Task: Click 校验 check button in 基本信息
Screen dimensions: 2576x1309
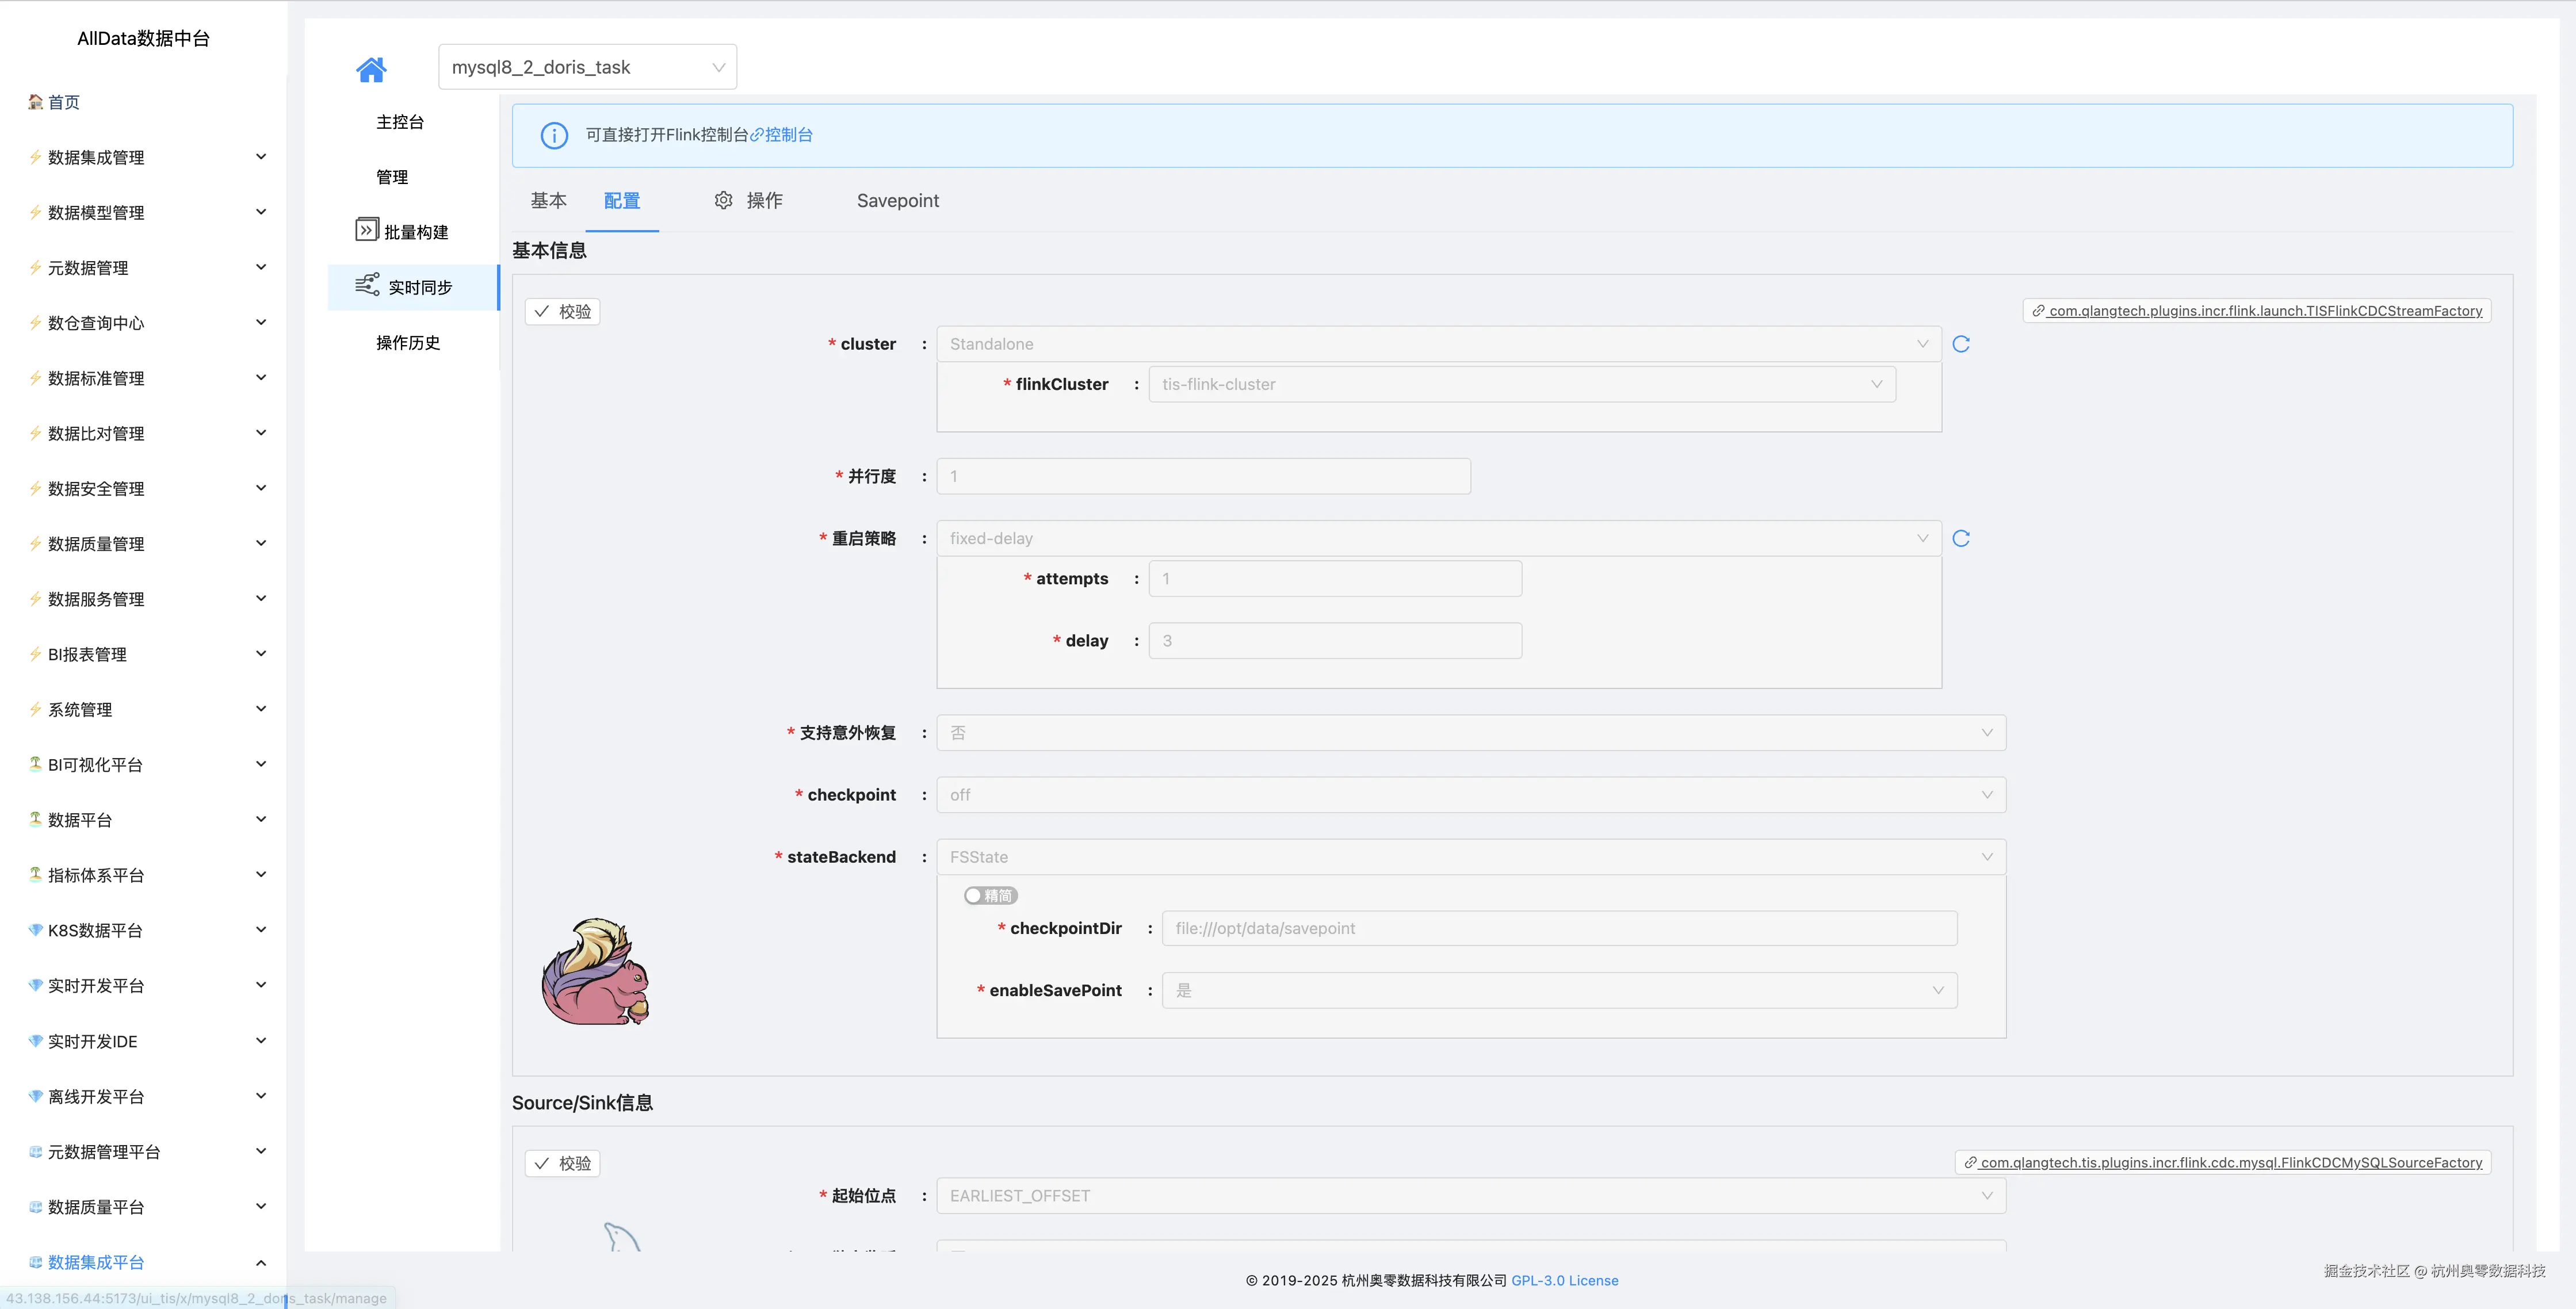Action: 562,311
